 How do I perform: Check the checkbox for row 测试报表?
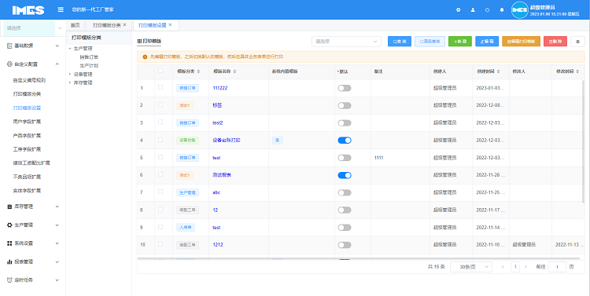[160, 174]
